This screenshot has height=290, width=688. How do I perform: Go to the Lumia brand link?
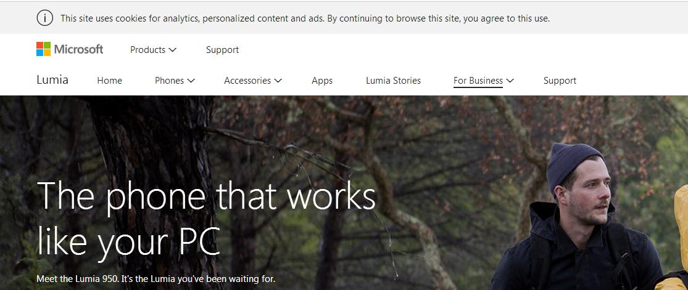click(x=52, y=80)
